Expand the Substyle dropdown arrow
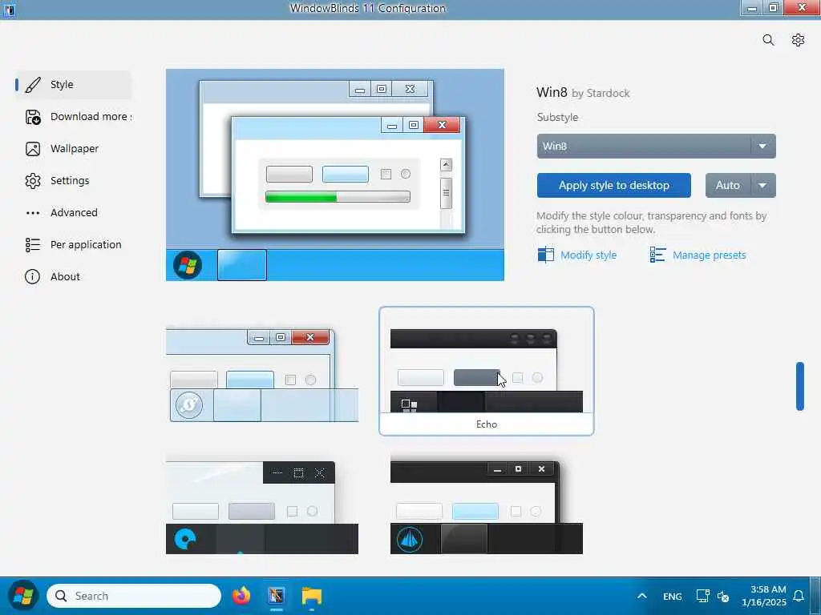The width and height of the screenshot is (821, 615). click(763, 147)
